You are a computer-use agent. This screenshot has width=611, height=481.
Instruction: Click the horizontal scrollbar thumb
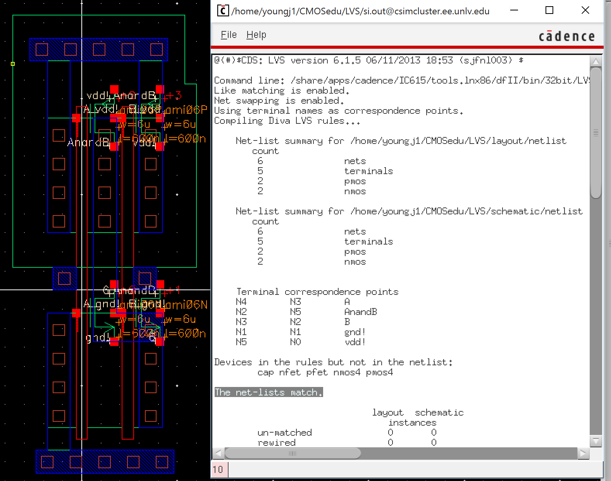point(293,453)
